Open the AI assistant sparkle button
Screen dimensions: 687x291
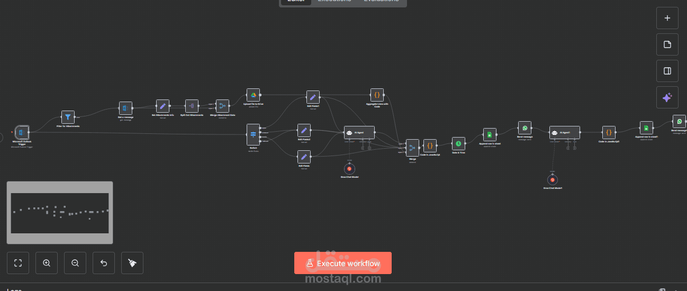coord(667,97)
